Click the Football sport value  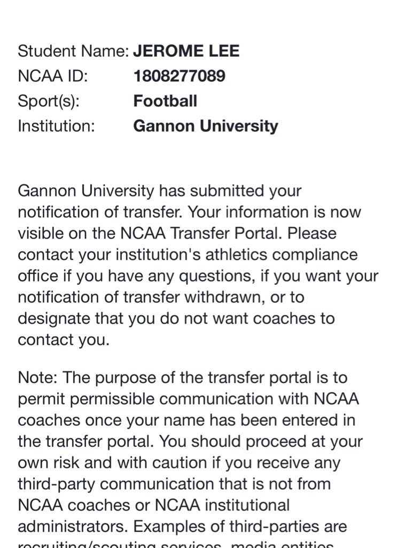point(165,101)
